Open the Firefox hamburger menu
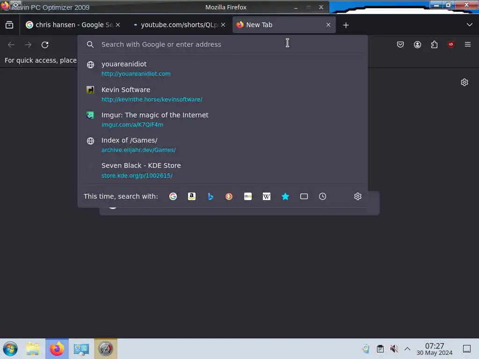 coord(468,44)
